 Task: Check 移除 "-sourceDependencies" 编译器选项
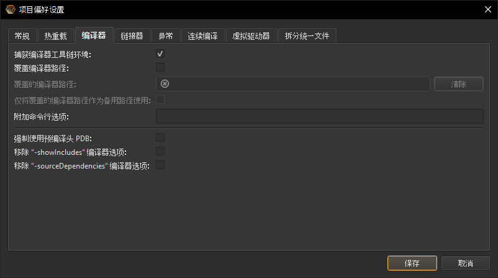point(160,165)
